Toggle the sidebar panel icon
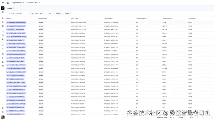 pyautogui.click(x=8, y=2)
